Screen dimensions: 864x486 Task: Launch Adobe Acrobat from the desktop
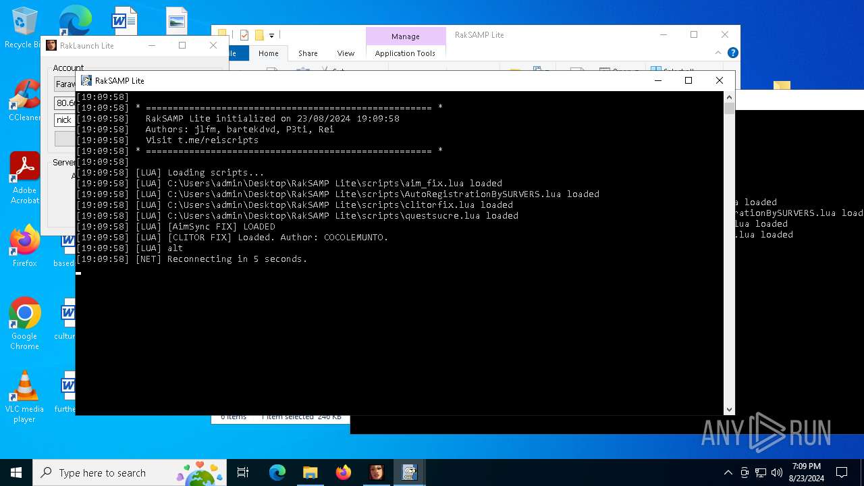tap(24, 178)
